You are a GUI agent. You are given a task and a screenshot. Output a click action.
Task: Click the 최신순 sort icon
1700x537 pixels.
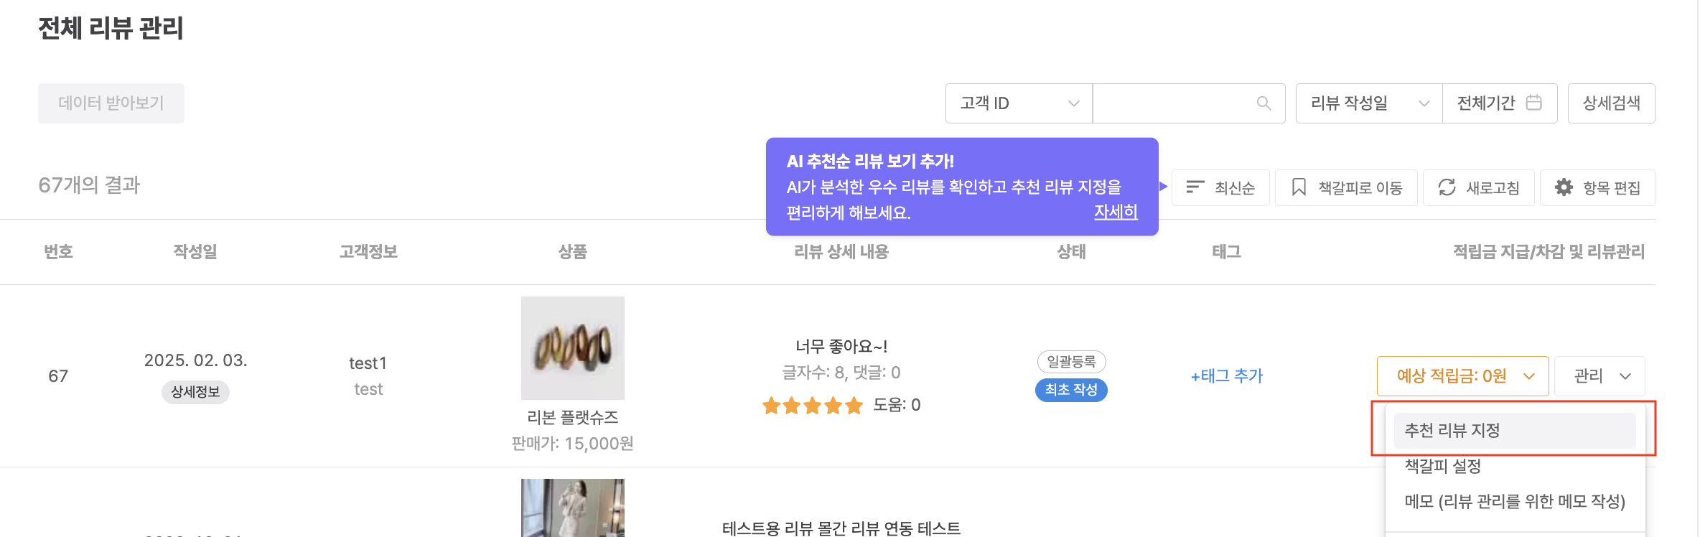[x=1195, y=187]
